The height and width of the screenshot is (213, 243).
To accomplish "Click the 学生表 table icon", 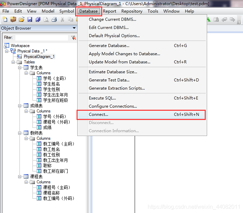I will click(26, 67).
